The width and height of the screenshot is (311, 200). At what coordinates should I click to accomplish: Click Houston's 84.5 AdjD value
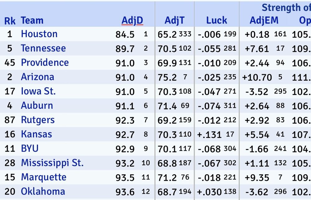(x=125, y=34)
